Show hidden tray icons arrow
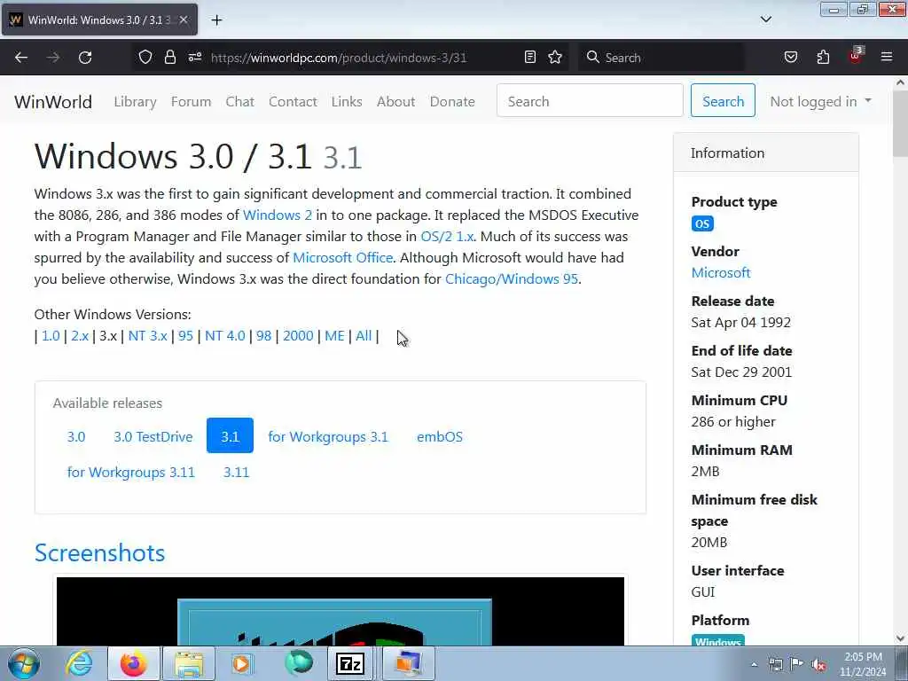Image resolution: width=908 pixels, height=681 pixels. 754,664
